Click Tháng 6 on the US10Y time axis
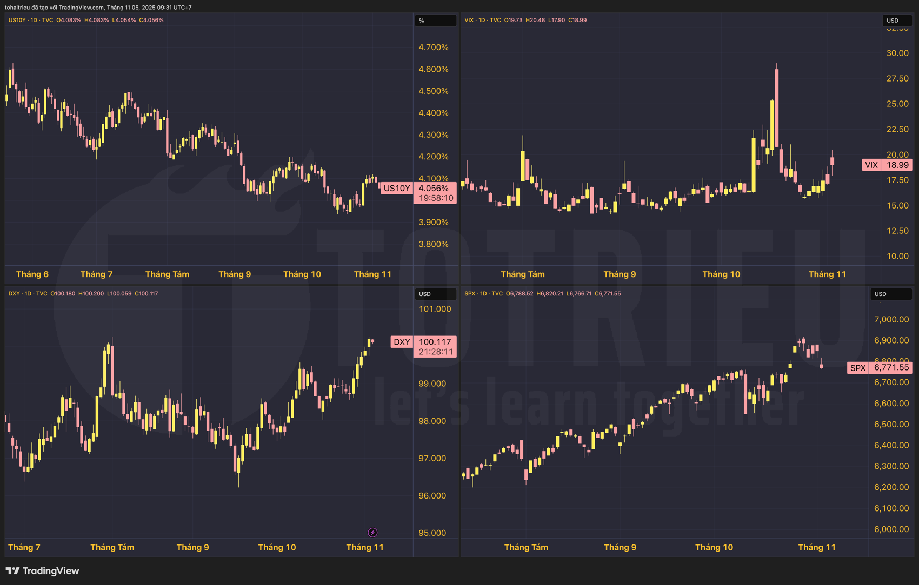Screen dimensions: 919x585 click(x=32, y=274)
